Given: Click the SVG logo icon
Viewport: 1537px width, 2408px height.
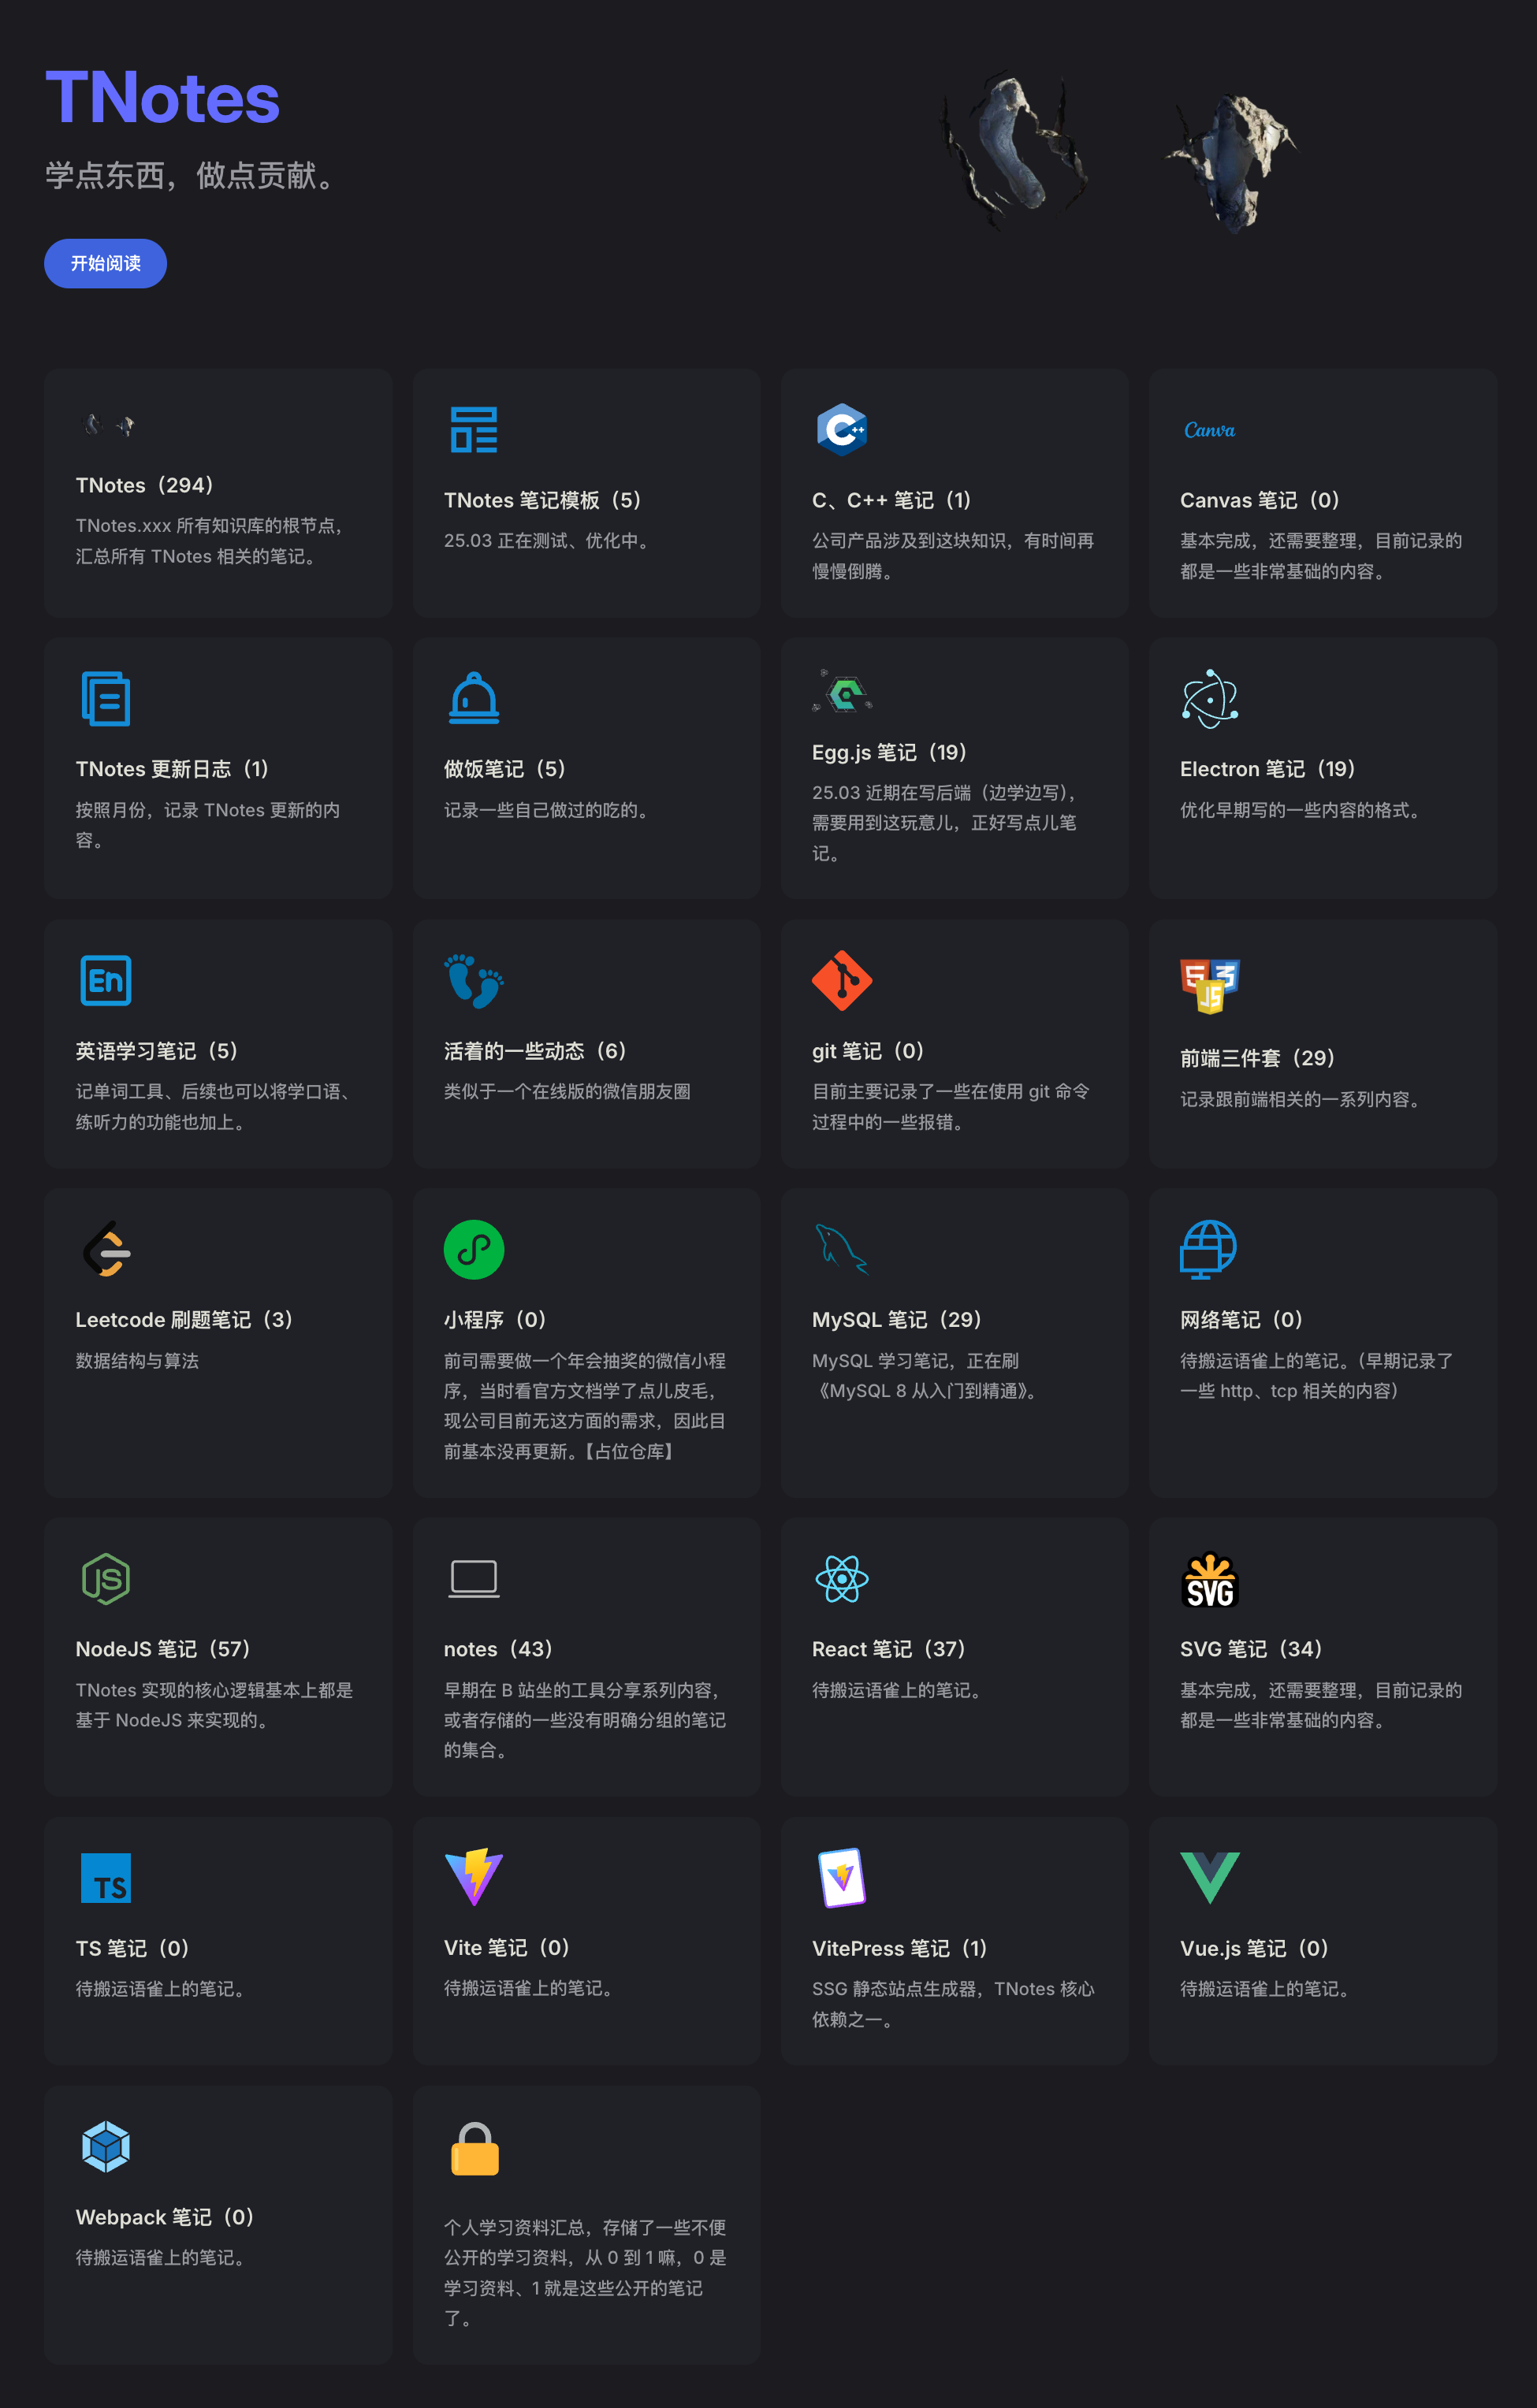Looking at the screenshot, I should coord(1209,1580).
